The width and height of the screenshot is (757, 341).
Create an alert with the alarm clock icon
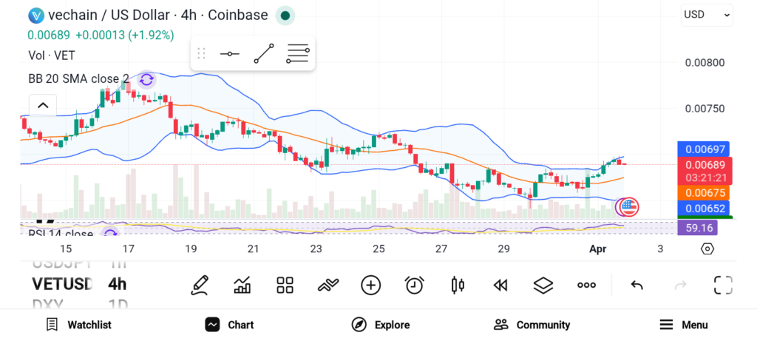click(414, 285)
